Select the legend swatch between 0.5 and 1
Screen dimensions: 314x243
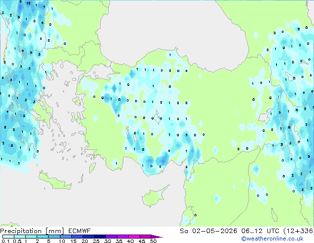pos(20,237)
